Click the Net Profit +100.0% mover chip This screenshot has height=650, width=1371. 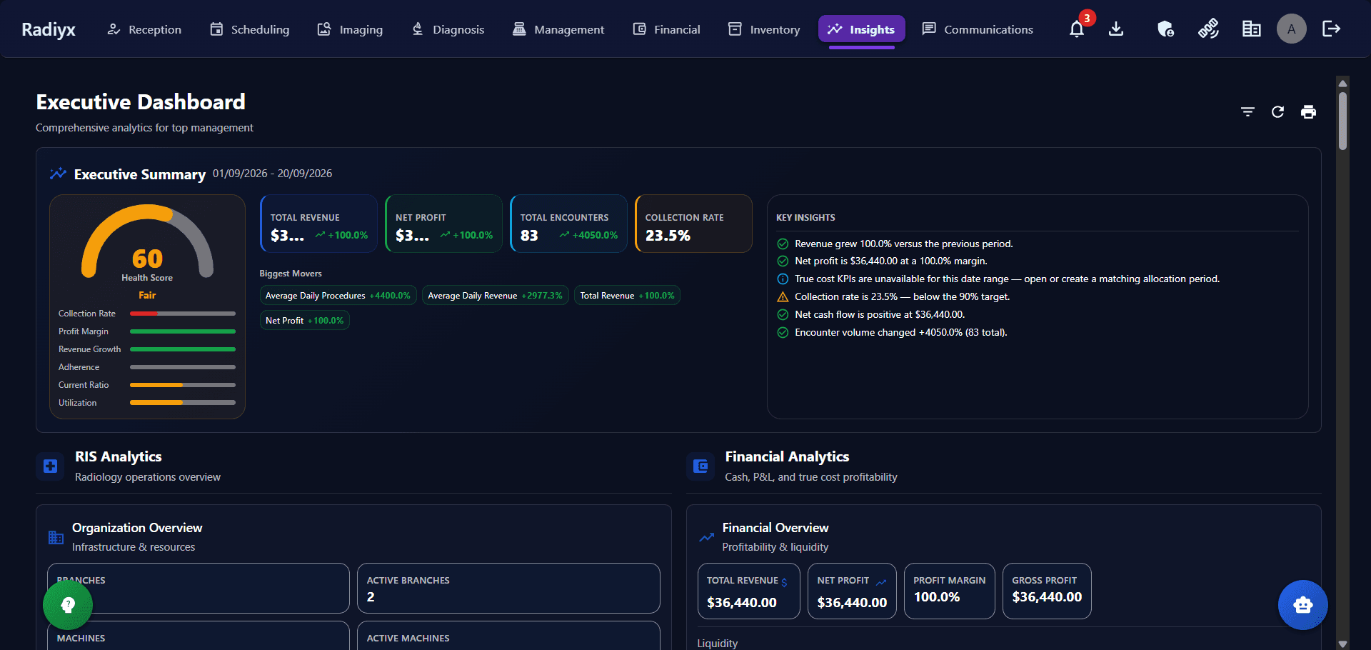pyautogui.click(x=304, y=321)
